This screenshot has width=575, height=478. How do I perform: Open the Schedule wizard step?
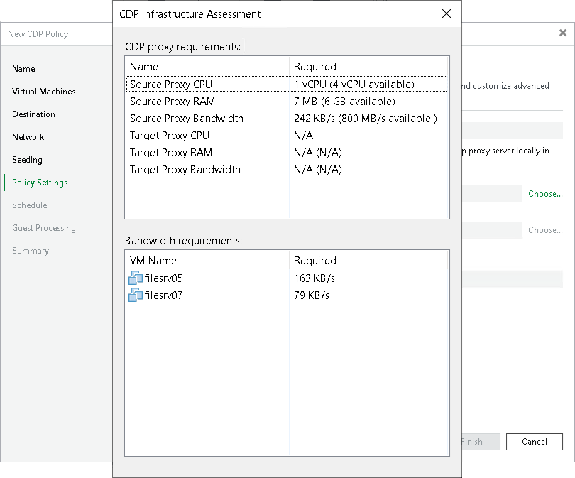[29, 205]
